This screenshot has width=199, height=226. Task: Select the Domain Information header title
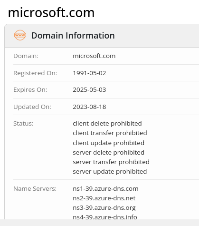pyautogui.click(x=73, y=35)
